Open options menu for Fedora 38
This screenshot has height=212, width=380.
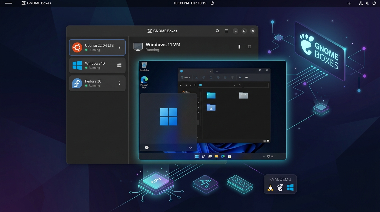[x=119, y=83]
